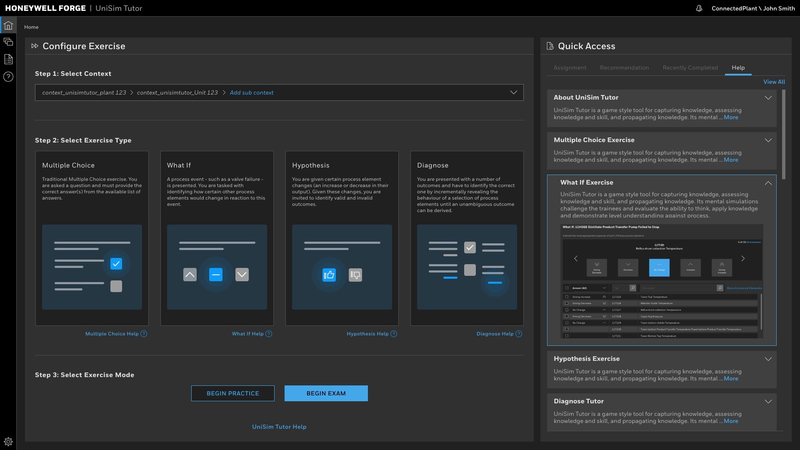
Task: Open the document report icon in the sidebar
Action: tap(8, 59)
